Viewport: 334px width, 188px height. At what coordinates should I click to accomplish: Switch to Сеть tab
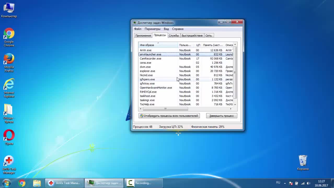point(209,36)
